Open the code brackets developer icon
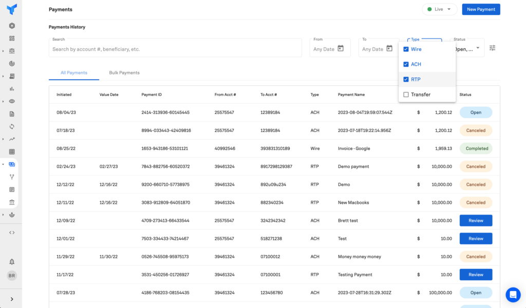526x308 pixels. tap(12, 233)
